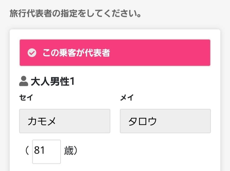Focus the セイ field containing カモメ
The width and height of the screenshot is (230, 171).
[x=65, y=121]
